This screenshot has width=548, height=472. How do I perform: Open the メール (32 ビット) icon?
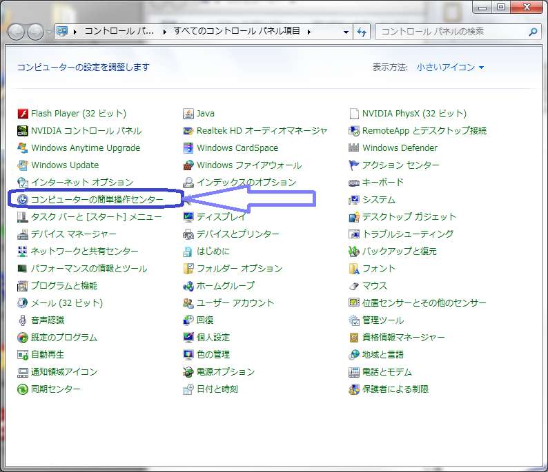point(23,303)
